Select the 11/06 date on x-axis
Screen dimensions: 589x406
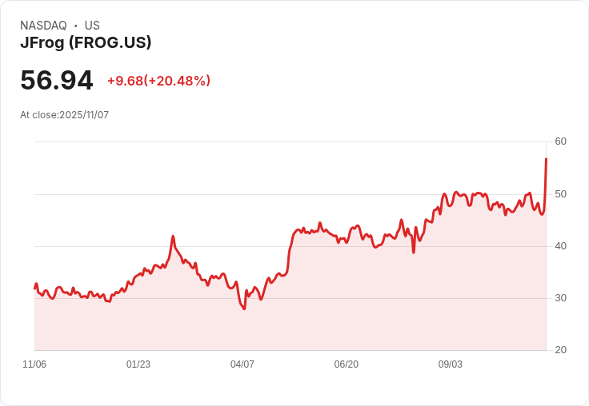coord(34,364)
